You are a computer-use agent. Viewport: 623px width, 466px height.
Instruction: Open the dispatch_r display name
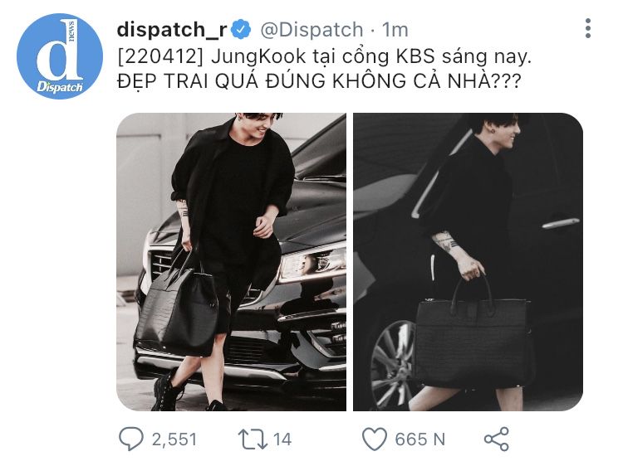[172, 30]
